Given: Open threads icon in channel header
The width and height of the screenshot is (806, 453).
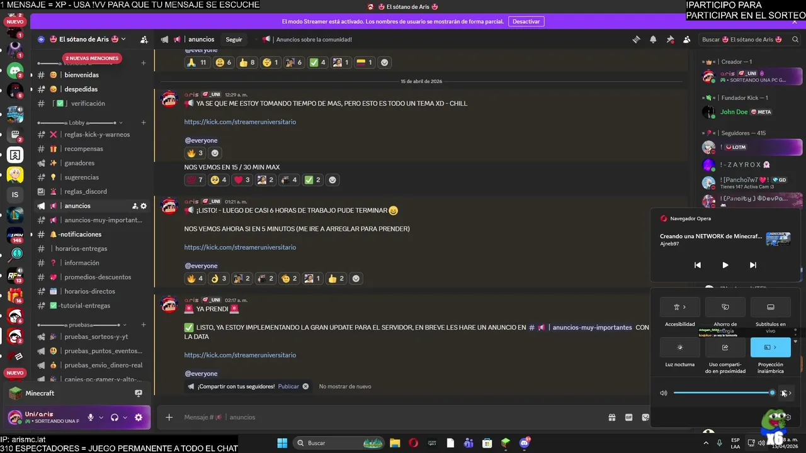Looking at the screenshot, I should tap(637, 39).
